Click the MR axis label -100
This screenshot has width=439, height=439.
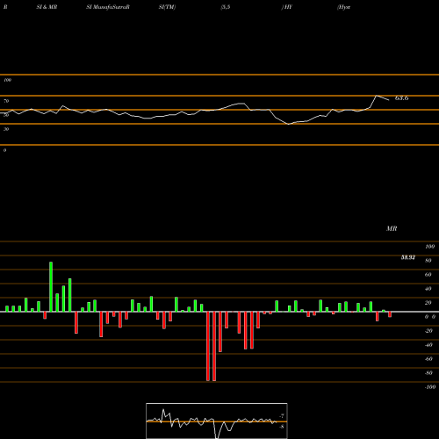click(430, 387)
